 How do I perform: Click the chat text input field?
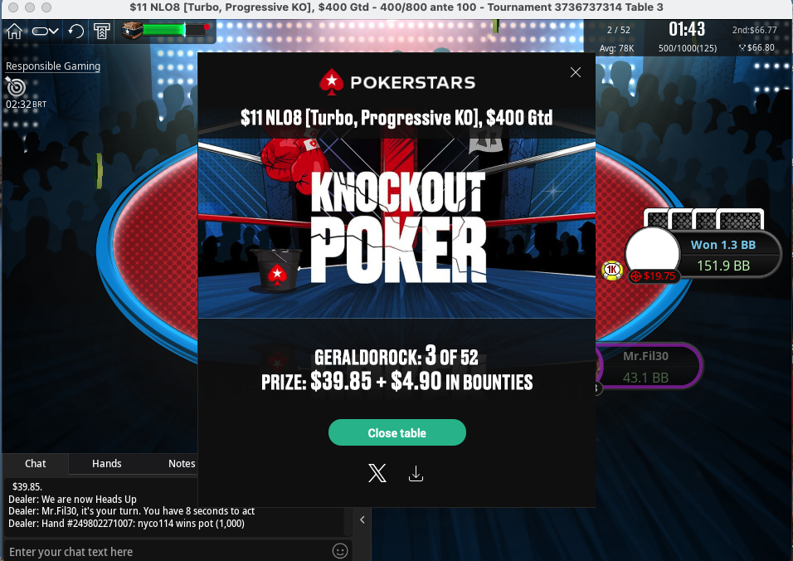[x=167, y=551]
